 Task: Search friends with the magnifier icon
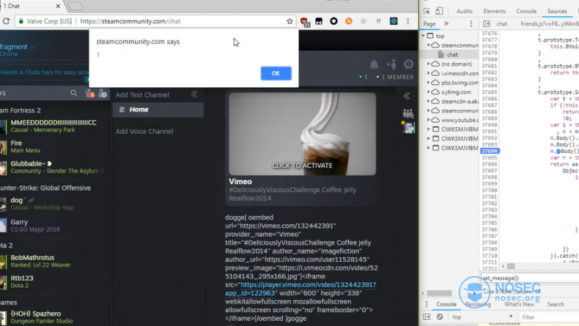(74, 94)
